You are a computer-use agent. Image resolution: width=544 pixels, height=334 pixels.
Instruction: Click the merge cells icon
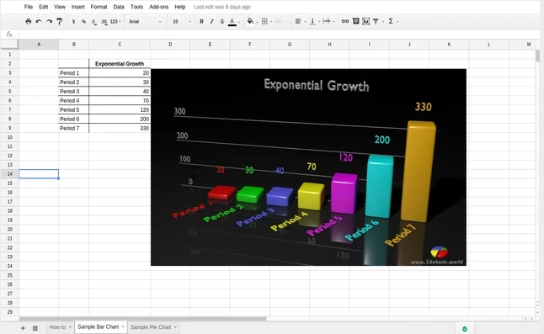click(x=279, y=22)
